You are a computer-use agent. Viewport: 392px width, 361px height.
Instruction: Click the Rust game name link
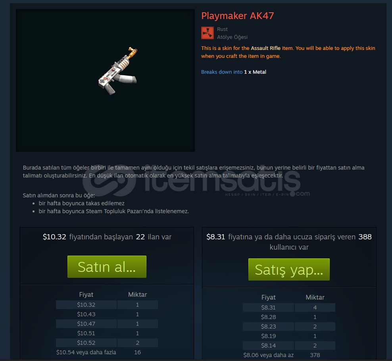tap(222, 29)
